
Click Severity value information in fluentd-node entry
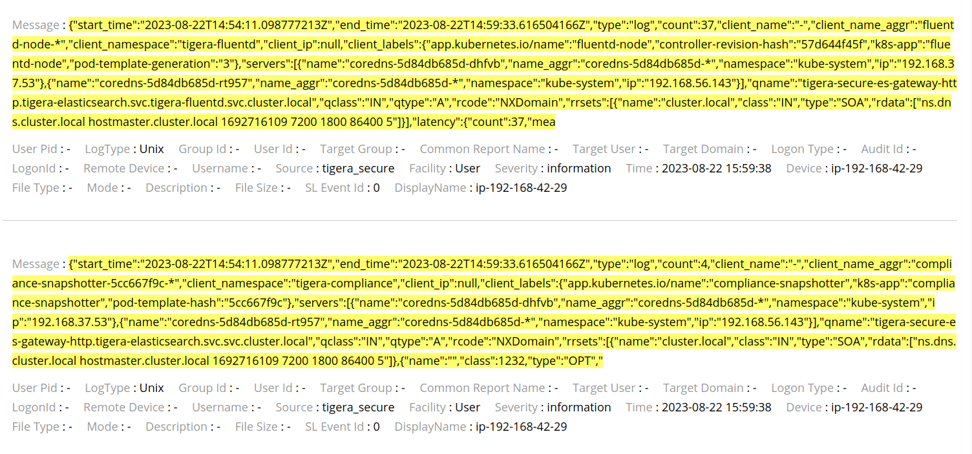coord(579,169)
